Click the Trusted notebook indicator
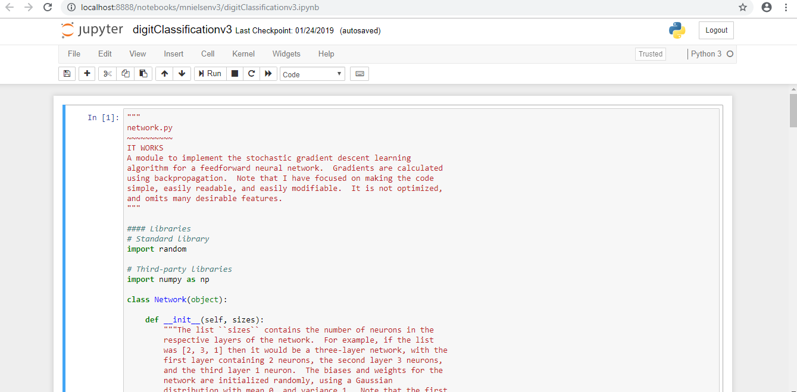 650,54
